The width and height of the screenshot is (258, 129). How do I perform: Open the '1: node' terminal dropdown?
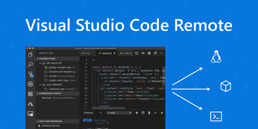pyautogui.click(x=119, y=113)
